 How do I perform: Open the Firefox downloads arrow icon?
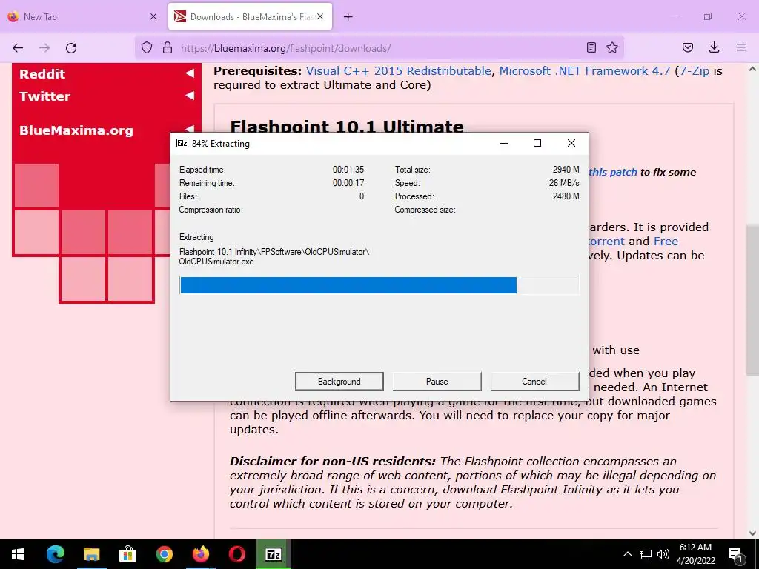pyautogui.click(x=715, y=47)
